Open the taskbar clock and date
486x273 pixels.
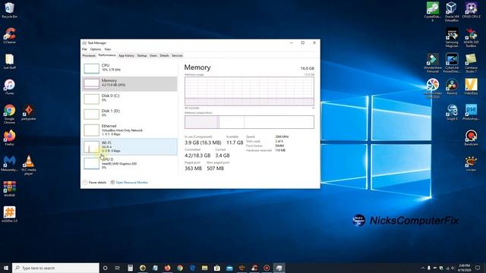click(464, 268)
